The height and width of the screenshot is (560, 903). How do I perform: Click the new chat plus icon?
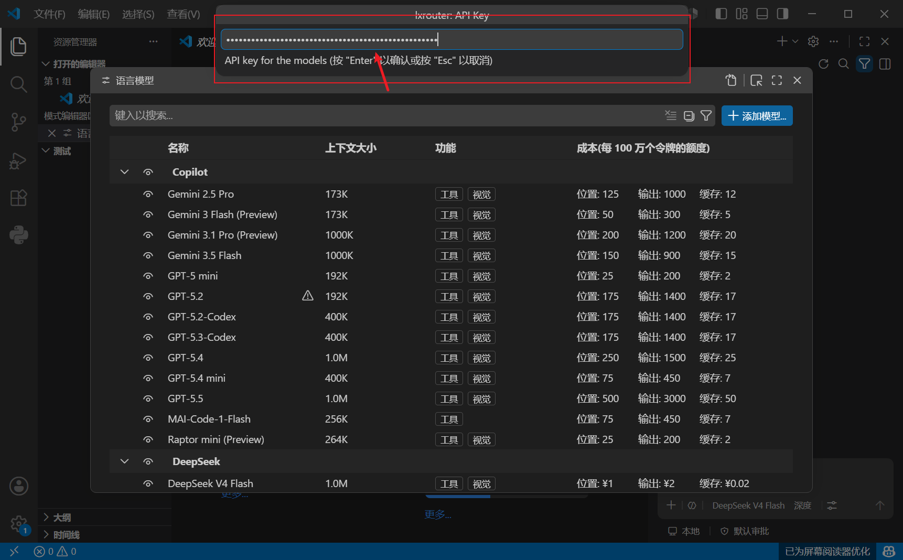[x=782, y=41]
